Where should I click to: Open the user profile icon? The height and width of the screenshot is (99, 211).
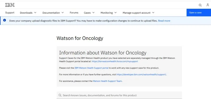[208, 5]
